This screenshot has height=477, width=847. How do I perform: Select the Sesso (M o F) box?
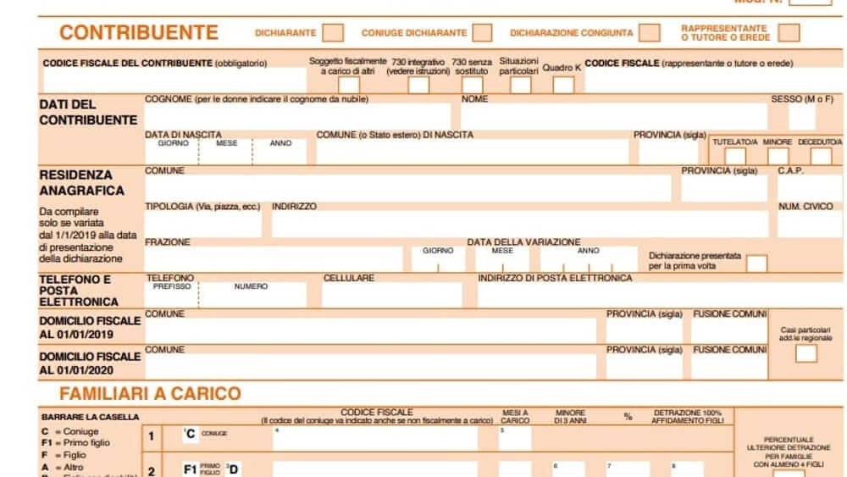801,117
